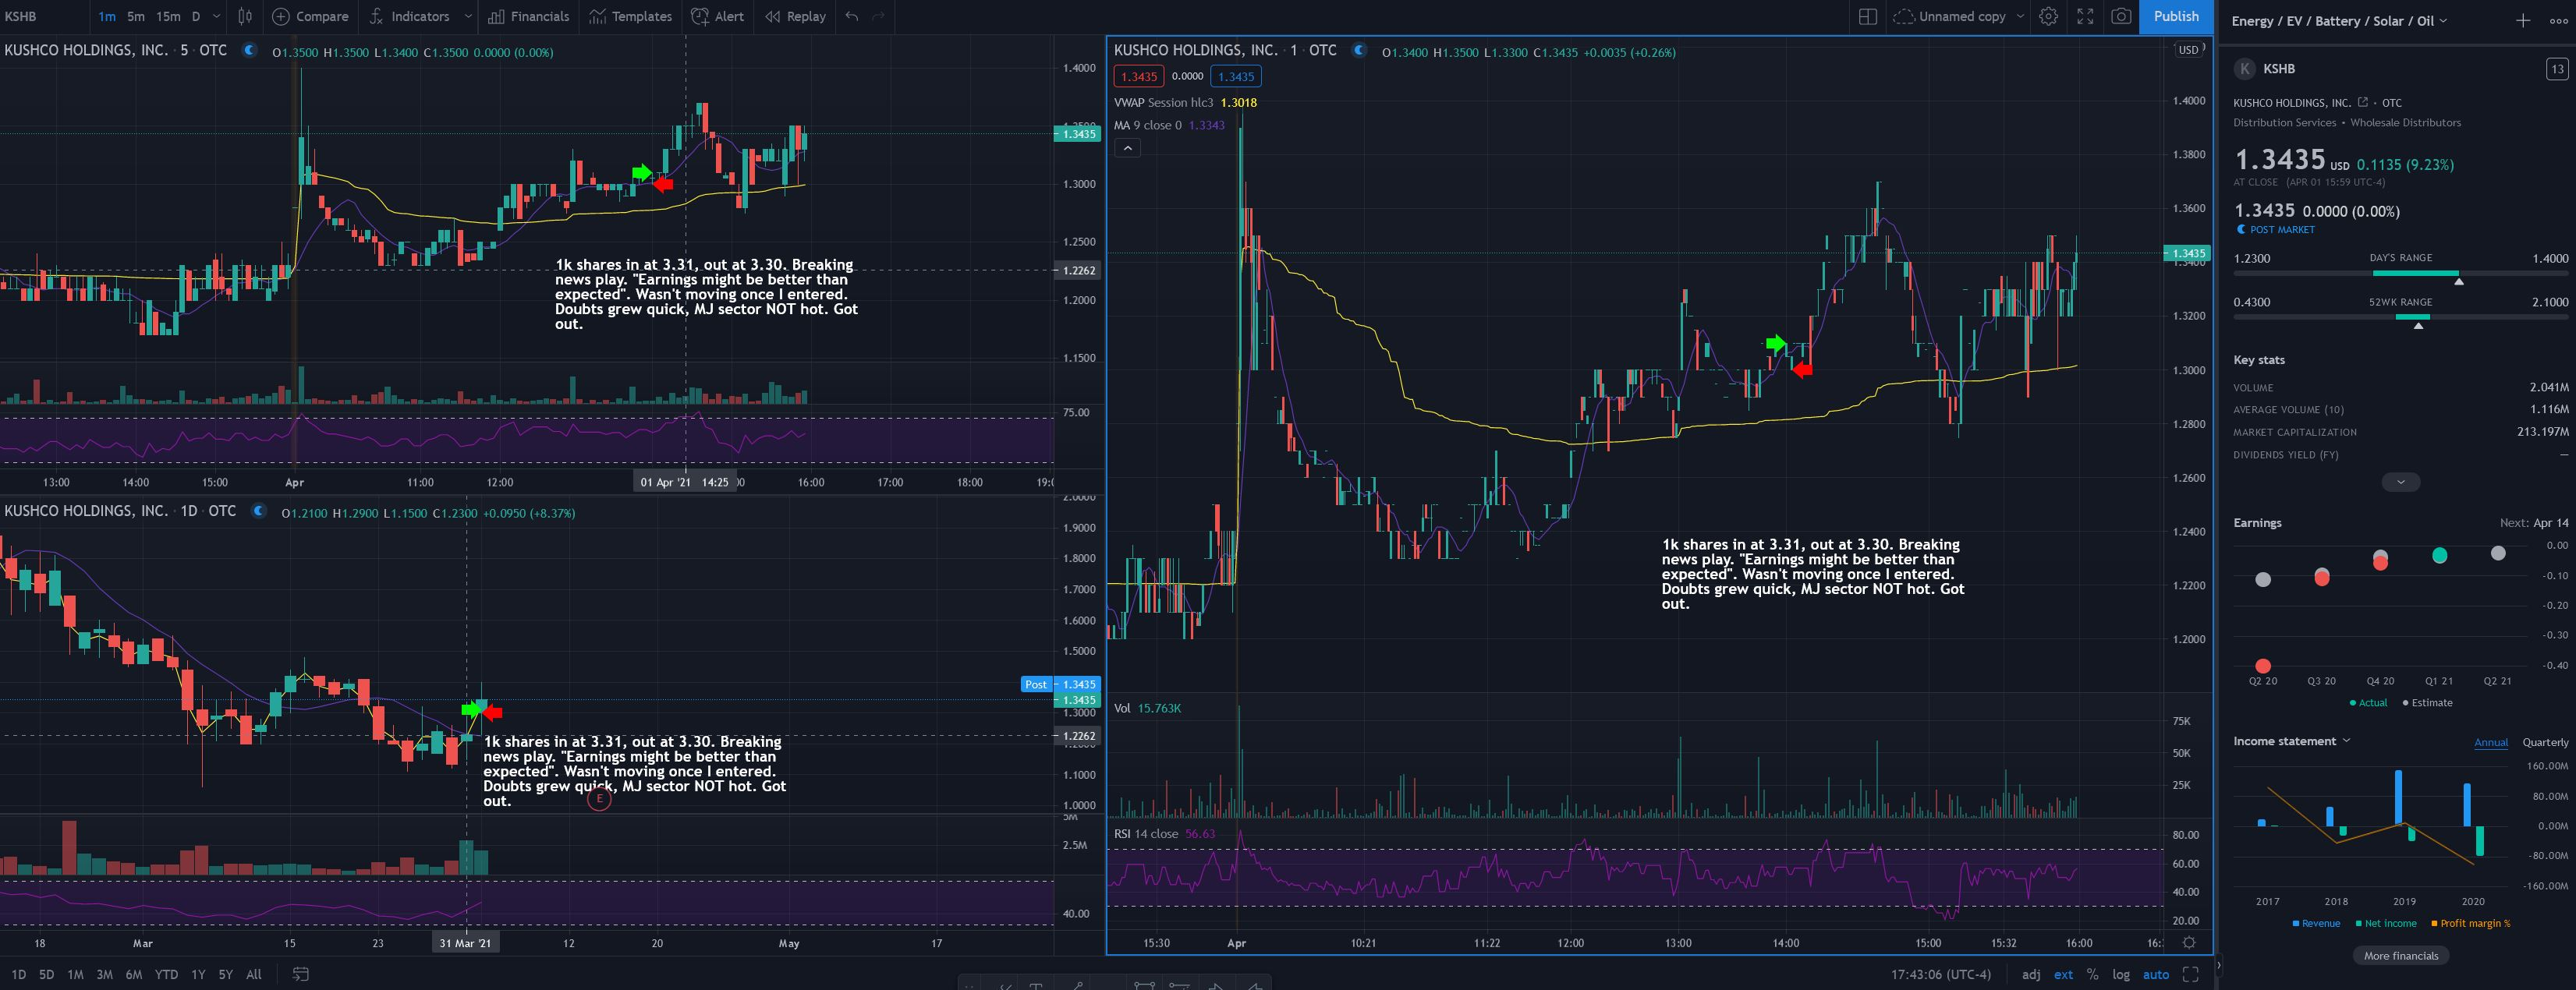Click the Compare symbol button
This screenshot has height=990, width=2576.
tap(310, 16)
